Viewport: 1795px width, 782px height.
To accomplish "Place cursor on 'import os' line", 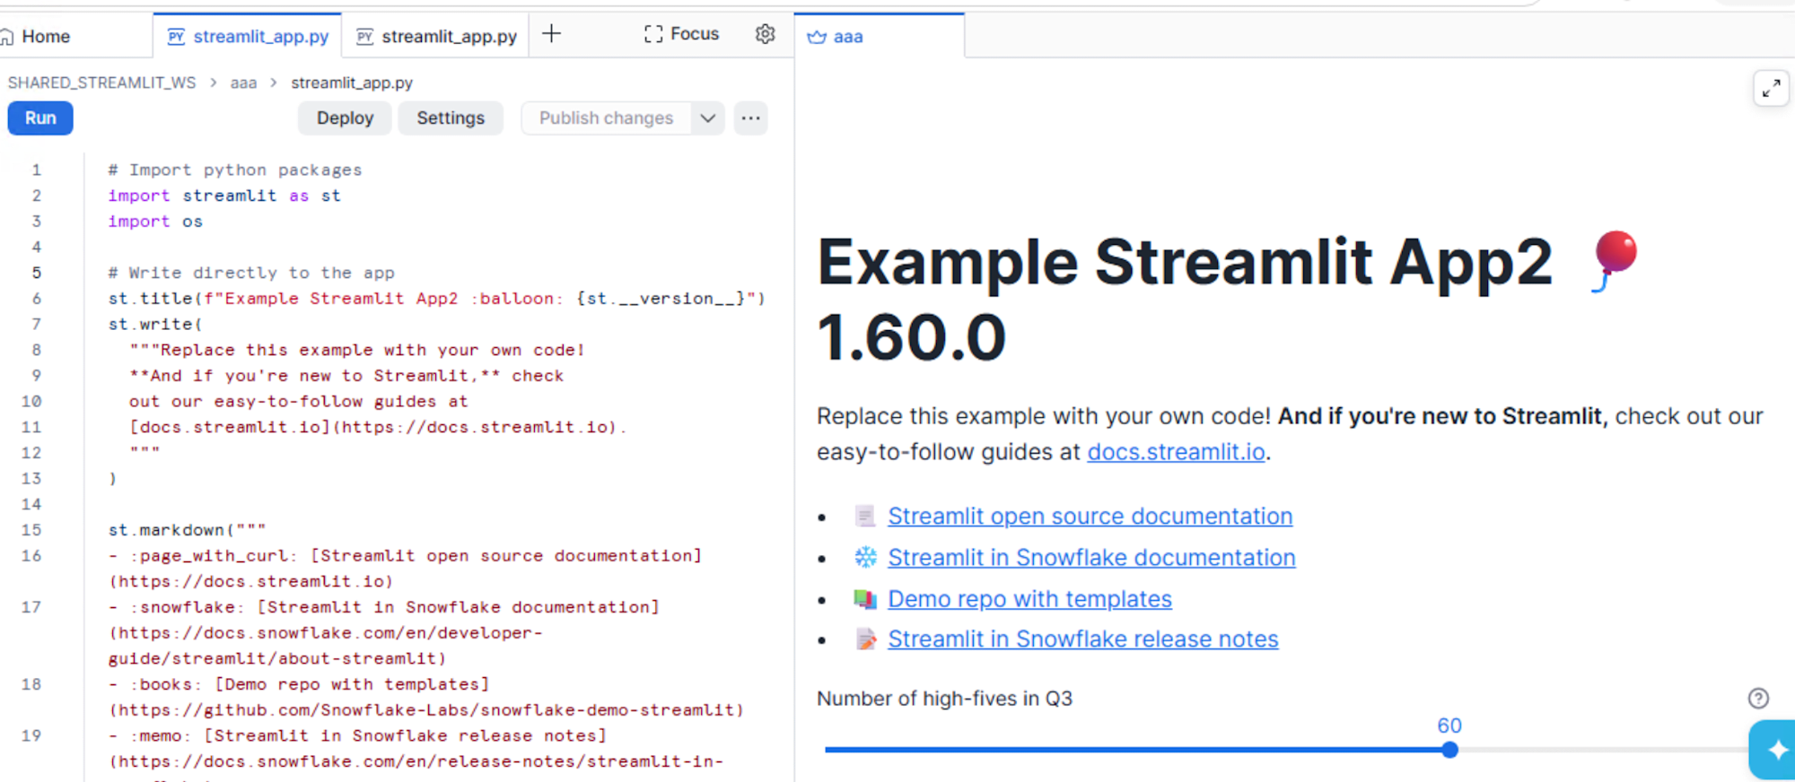I will (155, 222).
